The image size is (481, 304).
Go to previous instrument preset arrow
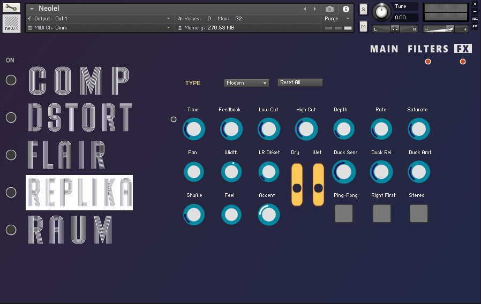point(305,9)
